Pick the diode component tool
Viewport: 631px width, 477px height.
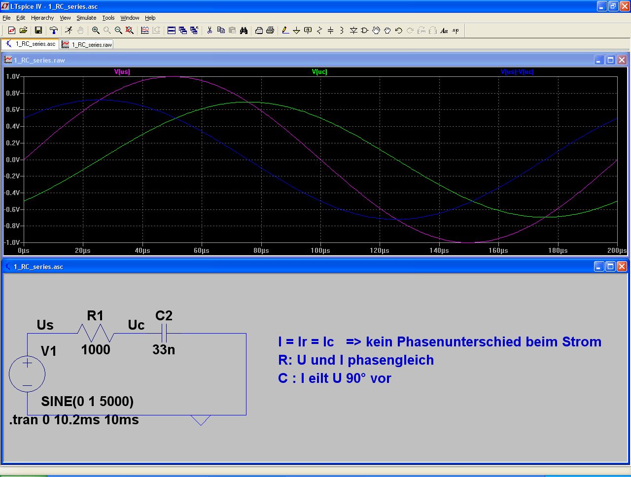(353, 31)
